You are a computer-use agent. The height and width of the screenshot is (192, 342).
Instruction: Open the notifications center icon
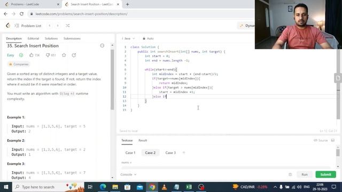point(334,187)
